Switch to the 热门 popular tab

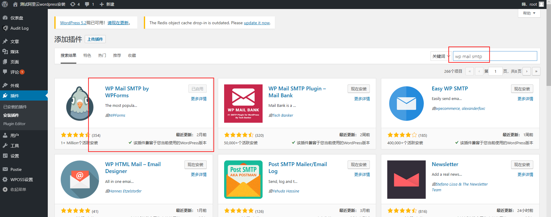[x=102, y=55]
